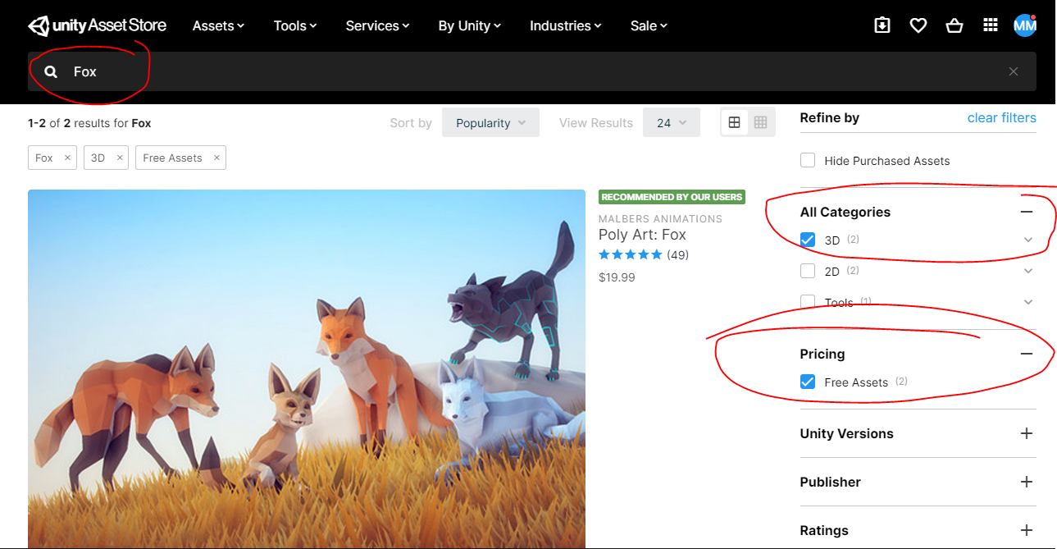Open the My Assets download icon
This screenshot has height=549, width=1057.
[x=882, y=25]
